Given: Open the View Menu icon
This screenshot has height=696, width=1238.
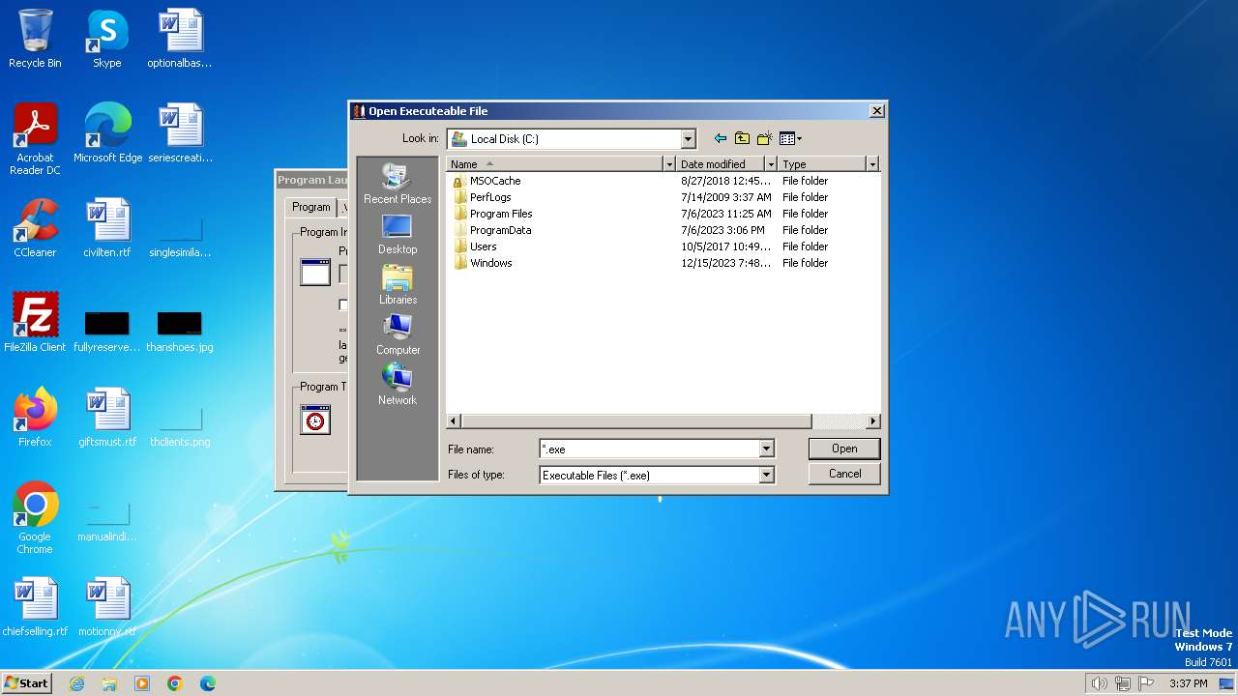Looking at the screenshot, I should pos(790,139).
